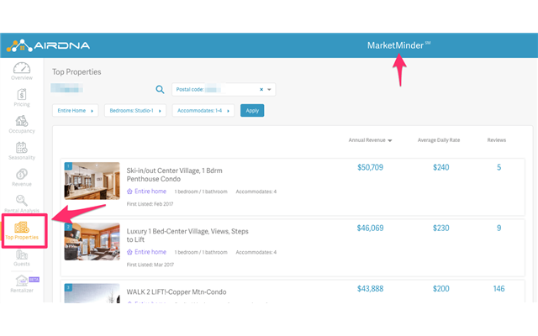This screenshot has height=336, width=538.
Task: Open the Rentalizer beta tool
Action: click(x=22, y=284)
